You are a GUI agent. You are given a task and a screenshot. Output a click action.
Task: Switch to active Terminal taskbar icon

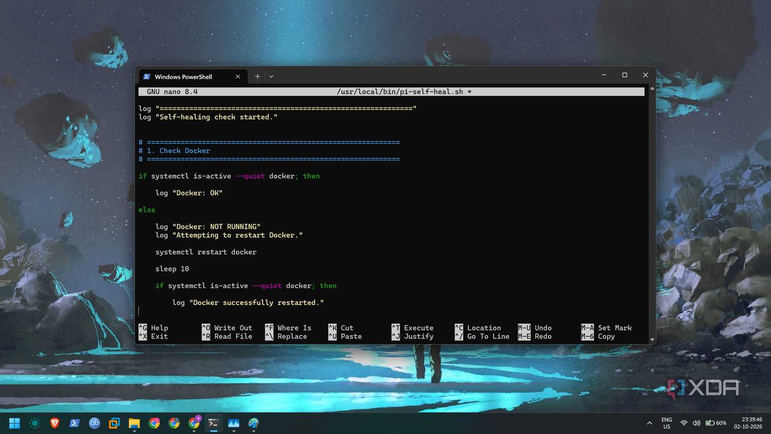click(x=213, y=423)
